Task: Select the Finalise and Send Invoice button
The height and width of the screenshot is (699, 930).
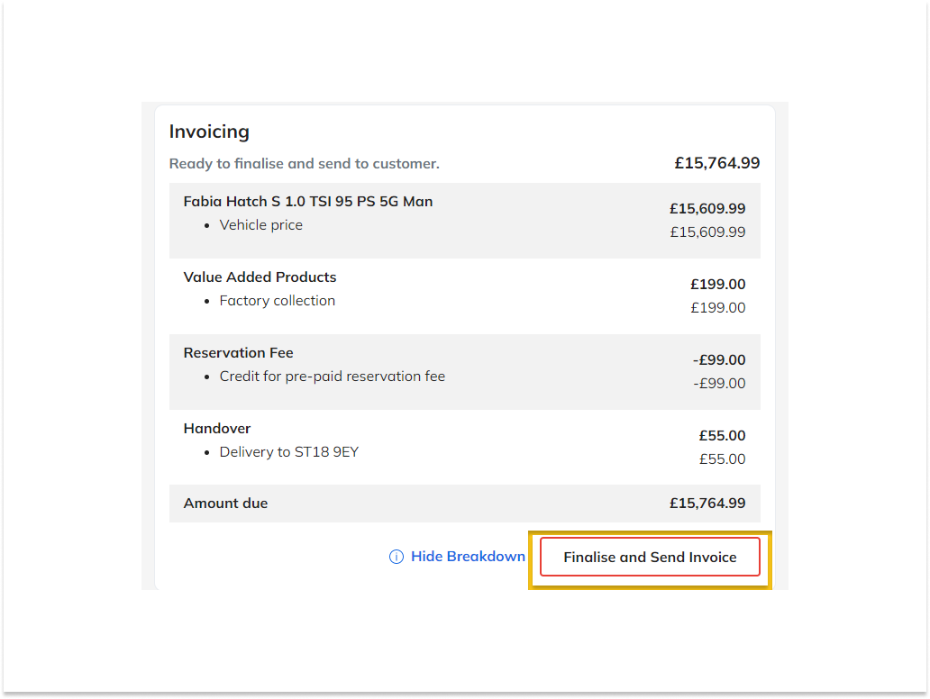Action: [650, 557]
